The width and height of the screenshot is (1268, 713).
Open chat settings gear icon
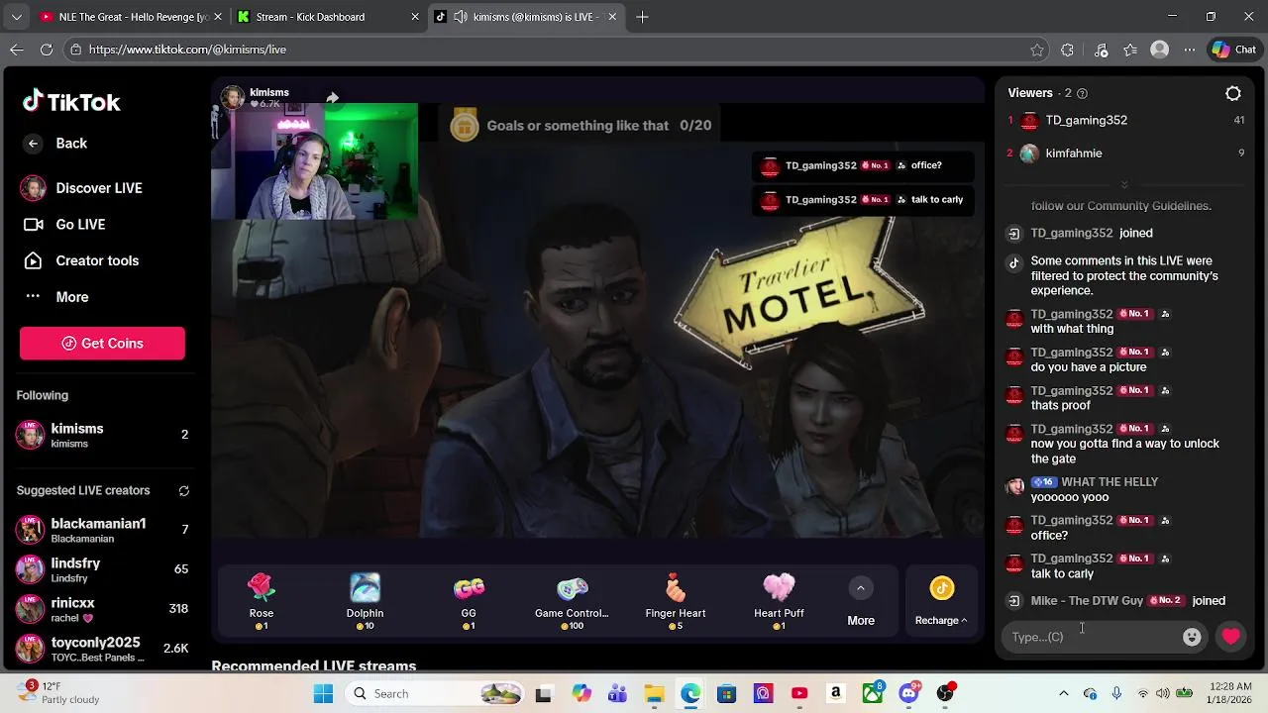tap(1233, 93)
